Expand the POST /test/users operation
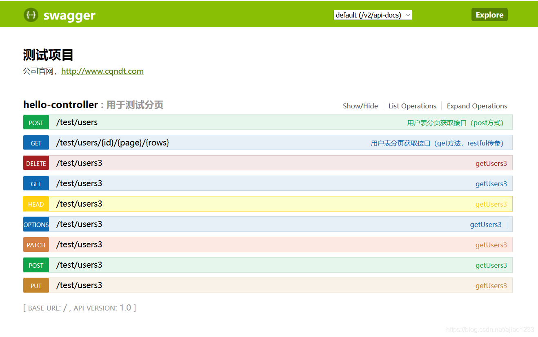The width and height of the screenshot is (538, 337). point(77,122)
